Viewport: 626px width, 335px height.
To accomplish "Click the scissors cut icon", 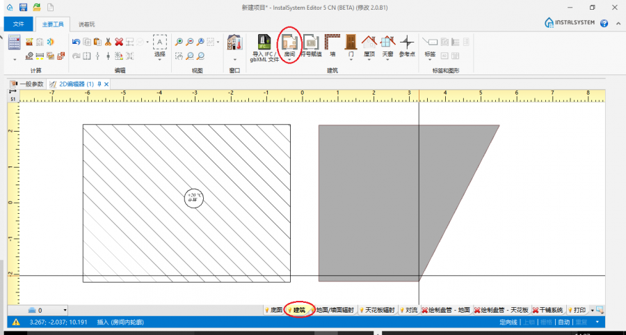I will [109, 42].
